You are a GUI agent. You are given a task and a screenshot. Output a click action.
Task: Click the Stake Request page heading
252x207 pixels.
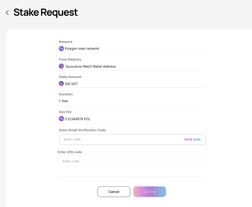tap(46, 13)
